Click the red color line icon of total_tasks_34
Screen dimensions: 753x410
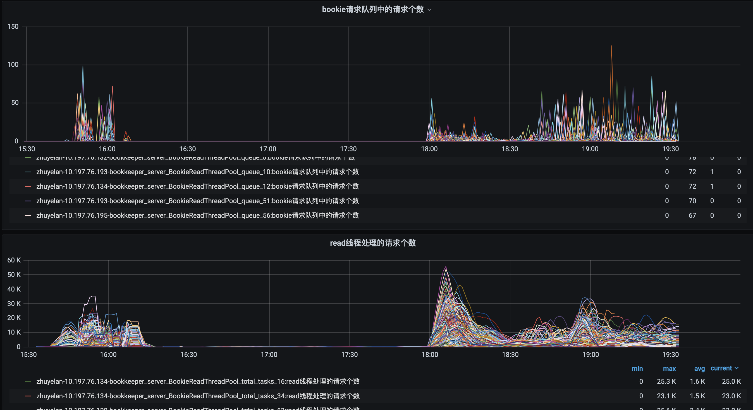click(28, 396)
